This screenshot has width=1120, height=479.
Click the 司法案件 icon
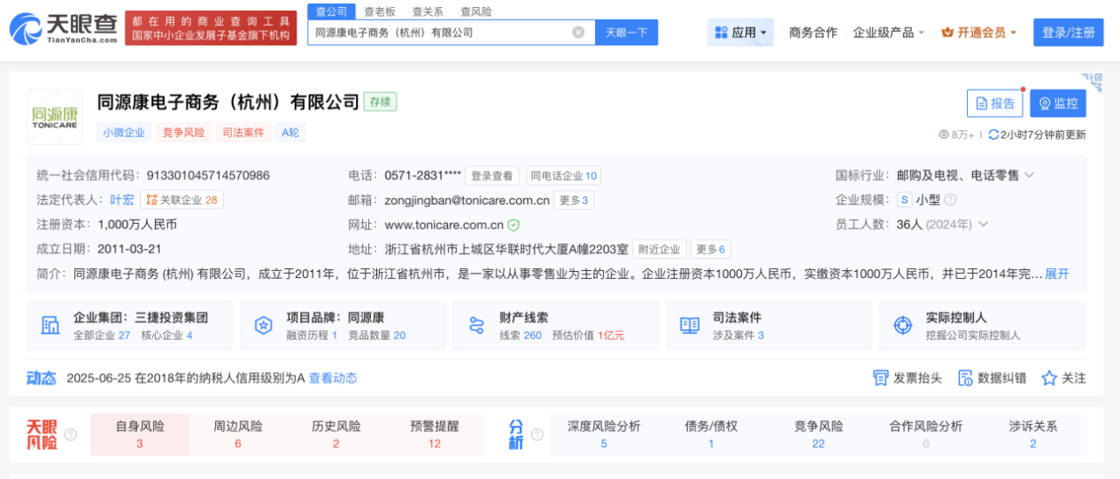pyautogui.click(x=690, y=325)
